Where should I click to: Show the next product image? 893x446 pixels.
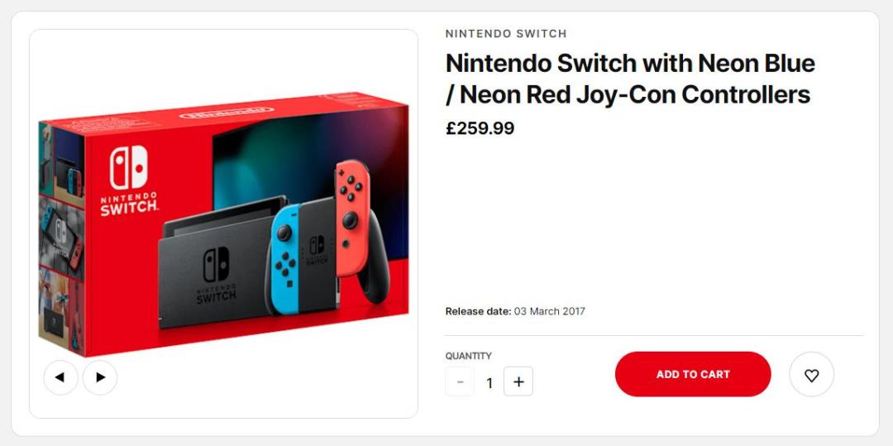coord(100,377)
